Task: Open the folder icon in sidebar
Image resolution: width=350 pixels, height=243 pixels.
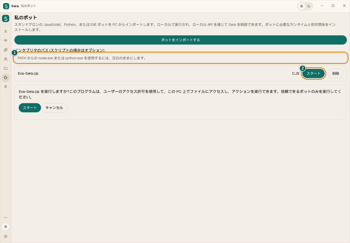Action: [x=6, y=68]
